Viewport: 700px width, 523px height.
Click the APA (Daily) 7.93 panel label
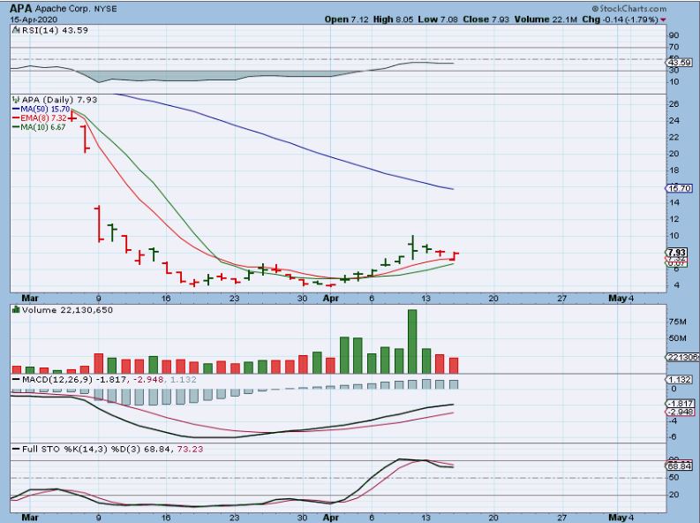tap(59, 100)
